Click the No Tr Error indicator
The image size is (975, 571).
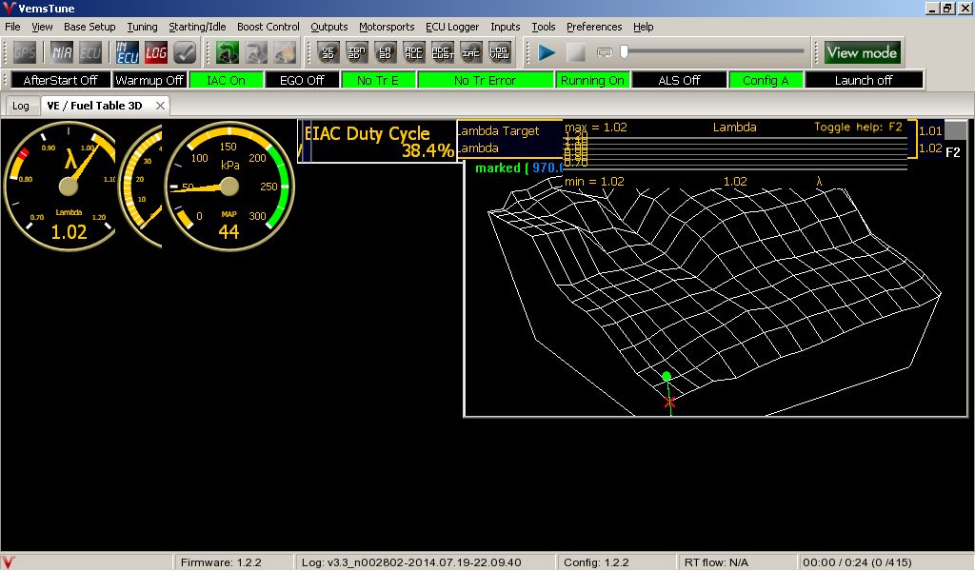[485, 80]
